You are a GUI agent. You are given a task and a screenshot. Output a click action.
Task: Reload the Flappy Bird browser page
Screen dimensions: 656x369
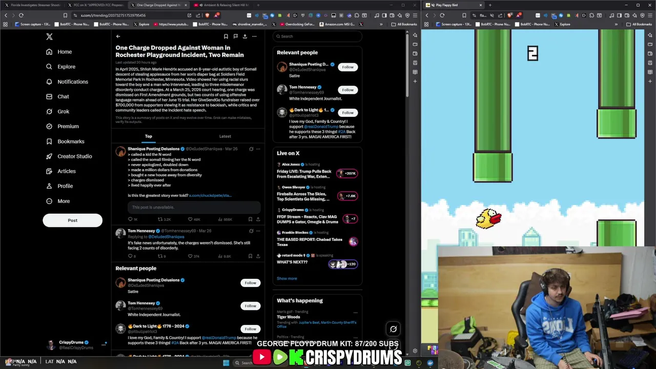click(x=442, y=15)
